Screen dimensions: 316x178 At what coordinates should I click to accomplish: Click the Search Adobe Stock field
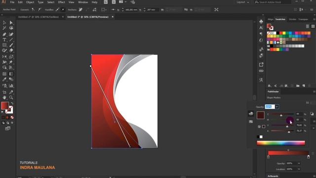click(273, 2)
